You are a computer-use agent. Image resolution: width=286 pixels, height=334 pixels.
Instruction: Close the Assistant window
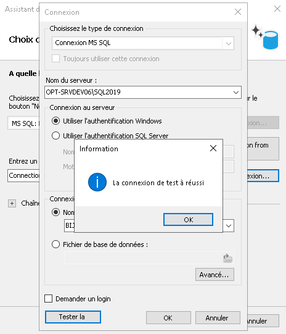pos(277,9)
